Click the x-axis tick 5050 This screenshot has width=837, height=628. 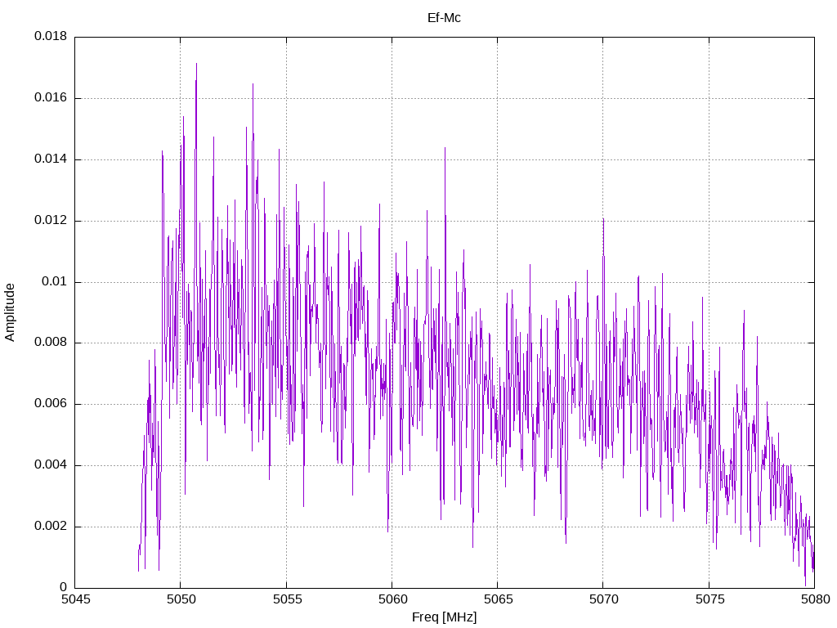coord(181,599)
